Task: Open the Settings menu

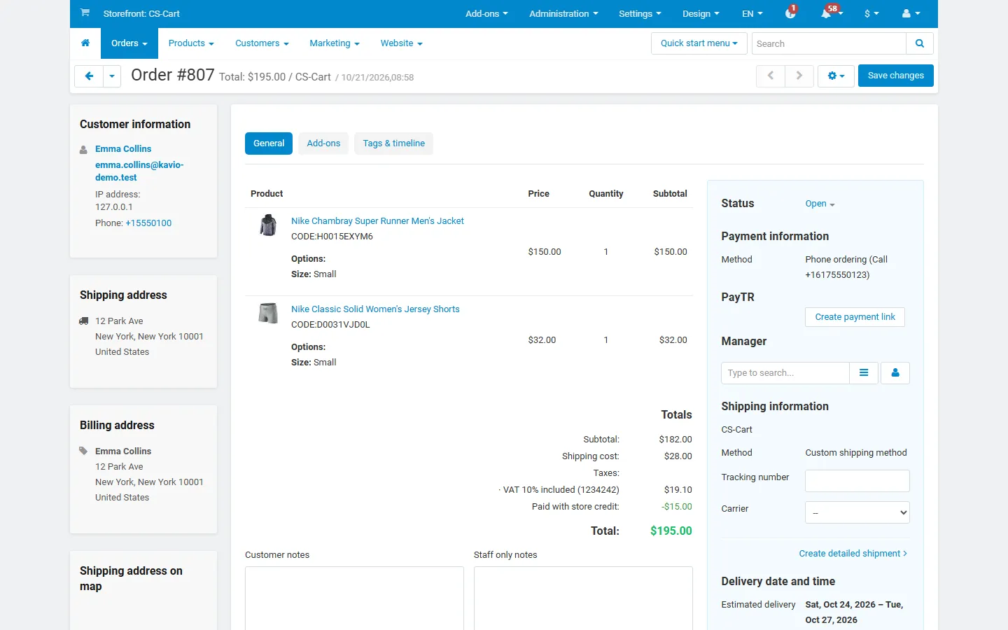Action: click(640, 13)
